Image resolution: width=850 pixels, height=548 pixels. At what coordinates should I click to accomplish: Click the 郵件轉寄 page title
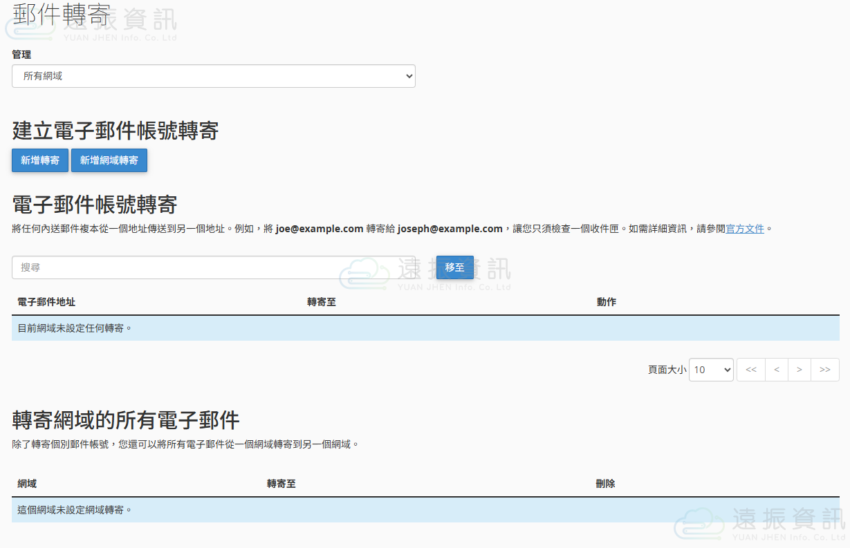[52, 16]
